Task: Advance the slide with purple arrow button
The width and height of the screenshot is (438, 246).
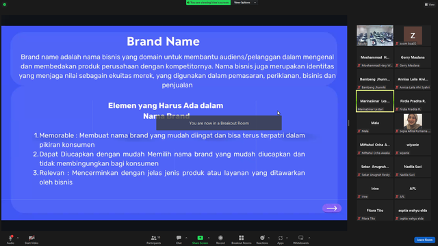Action: [x=332, y=208]
